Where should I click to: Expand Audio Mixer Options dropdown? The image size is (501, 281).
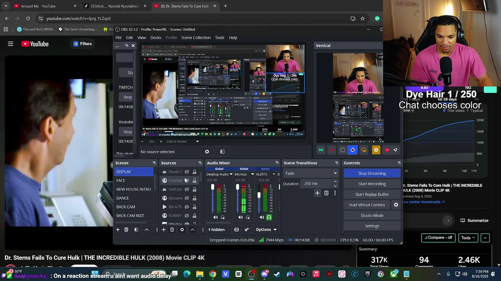(266, 229)
